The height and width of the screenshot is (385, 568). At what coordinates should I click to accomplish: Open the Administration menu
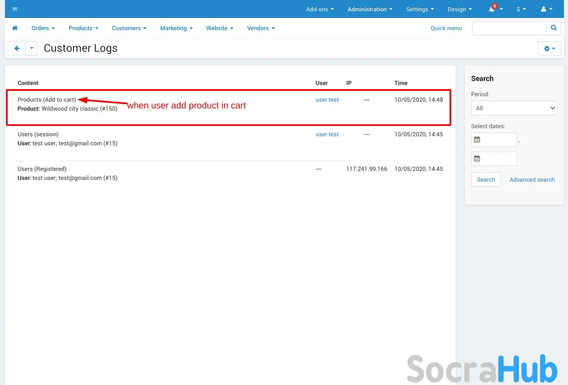370,9
